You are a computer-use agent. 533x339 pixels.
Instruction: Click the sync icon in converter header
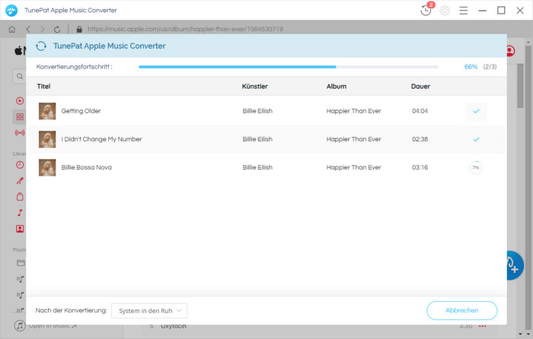click(x=41, y=46)
